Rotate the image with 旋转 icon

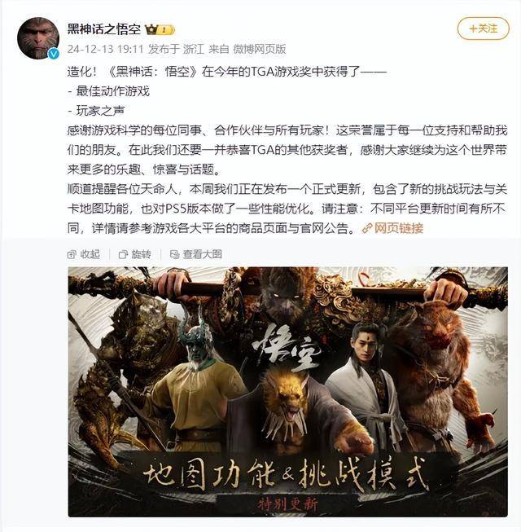pyautogui.click(x=123, y=254)
